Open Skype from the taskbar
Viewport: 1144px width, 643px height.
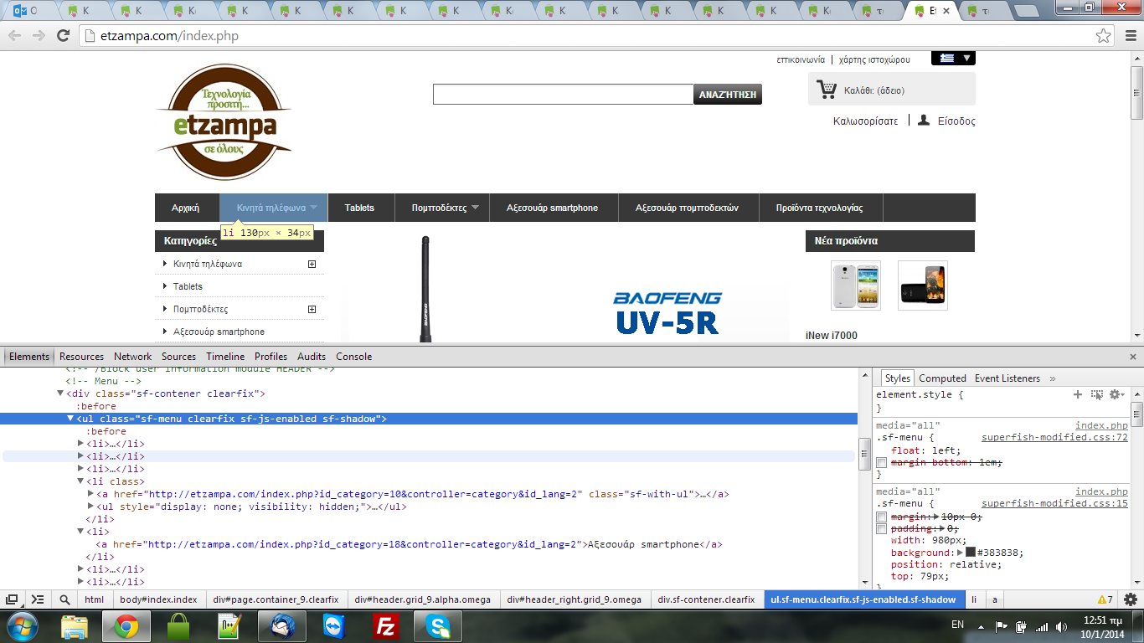pyautogui.click(x=437, y=625)
